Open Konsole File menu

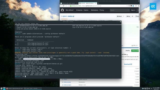(16, 23)
